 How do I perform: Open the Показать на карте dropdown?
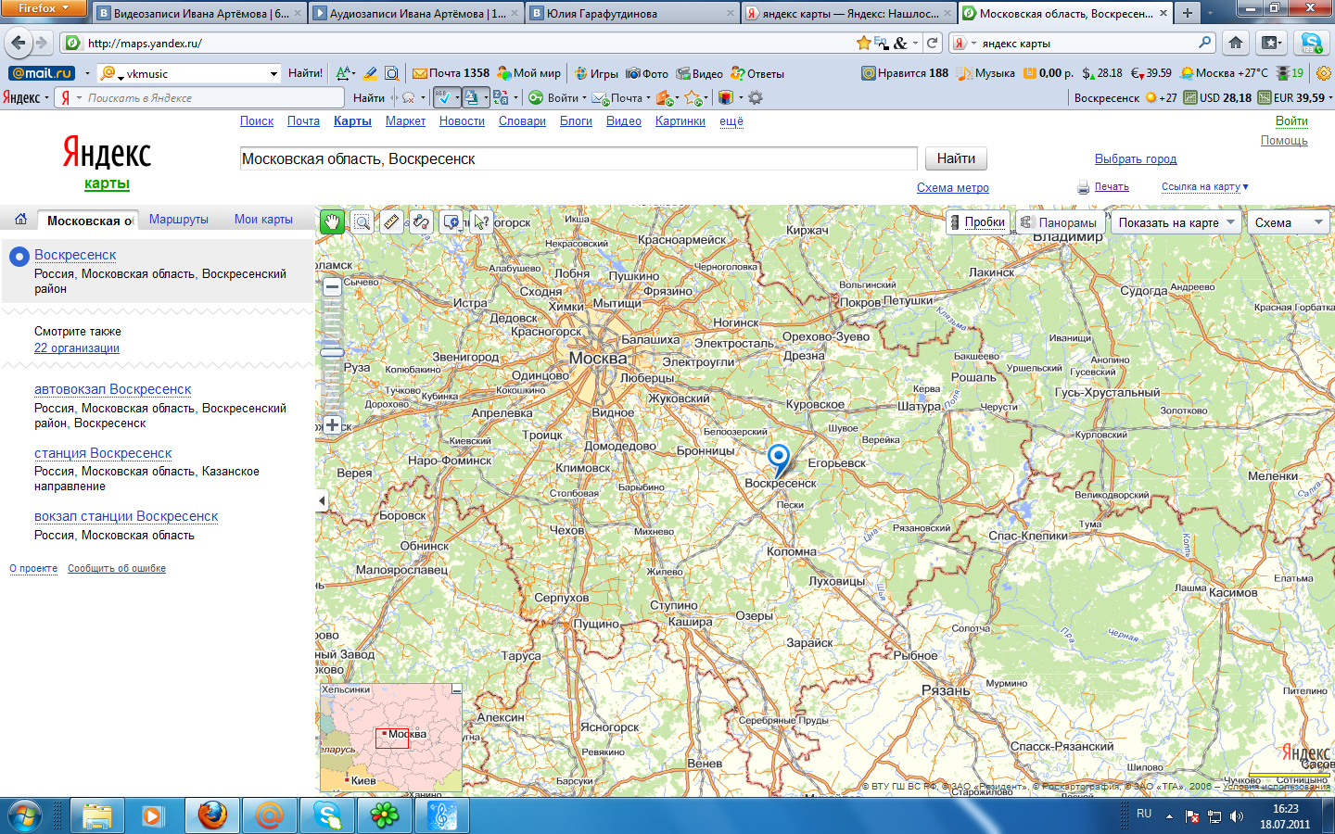1176,222
